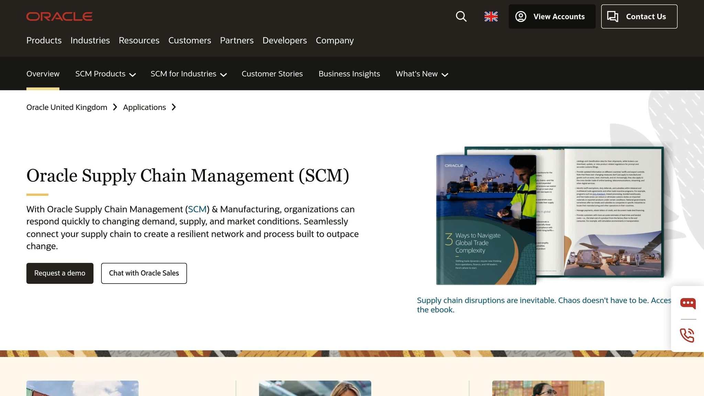Image resolution: width=704 pixels, height=396 pixels.
Task: Click Contact Us button
Action: click(x=639, y=16)
